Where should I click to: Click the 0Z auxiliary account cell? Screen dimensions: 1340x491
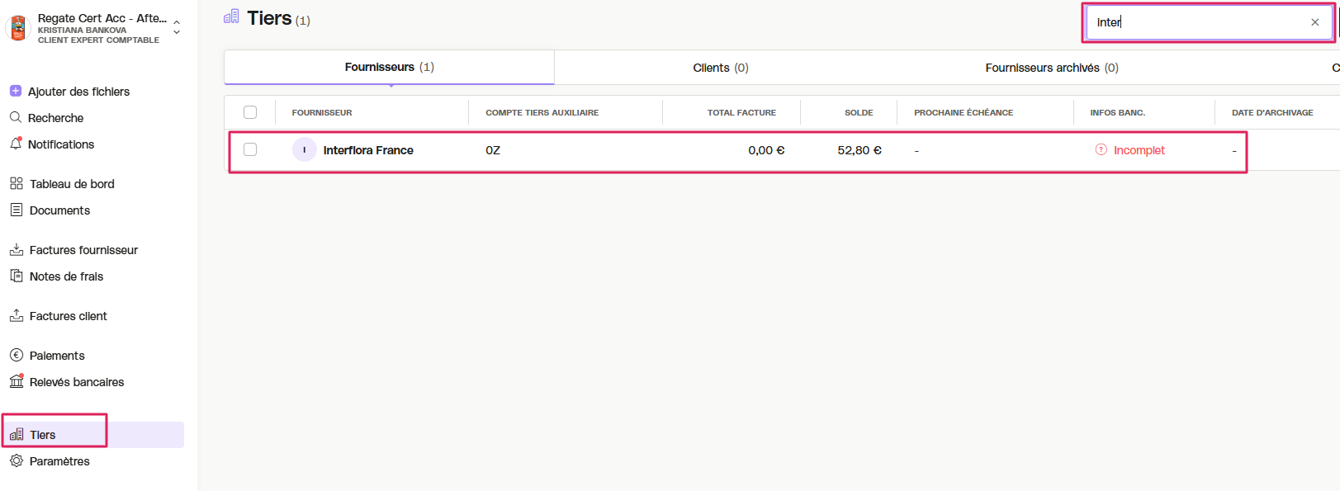493,150
